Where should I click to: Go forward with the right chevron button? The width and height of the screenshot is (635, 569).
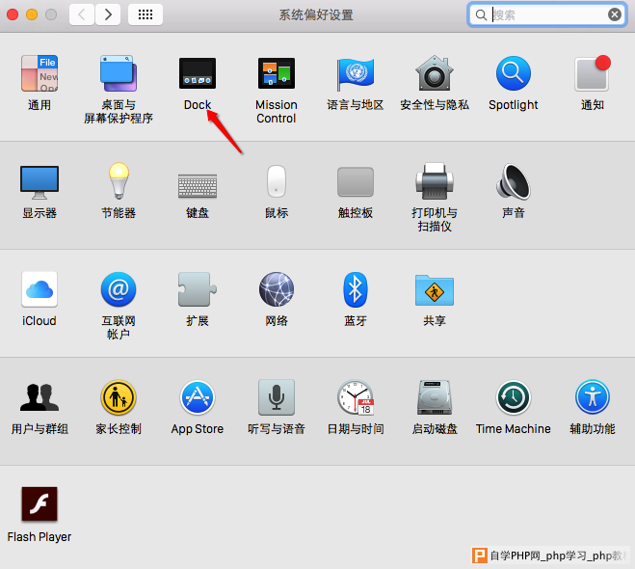tap(108, 14)
